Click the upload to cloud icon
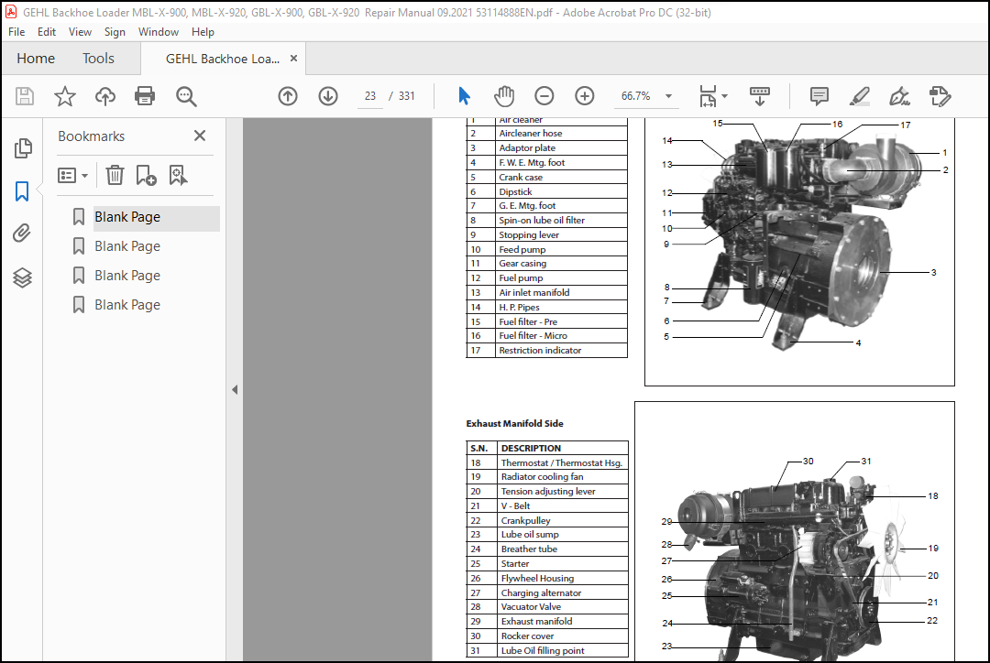This screenshot has width=990, height=663. point(105,96)
